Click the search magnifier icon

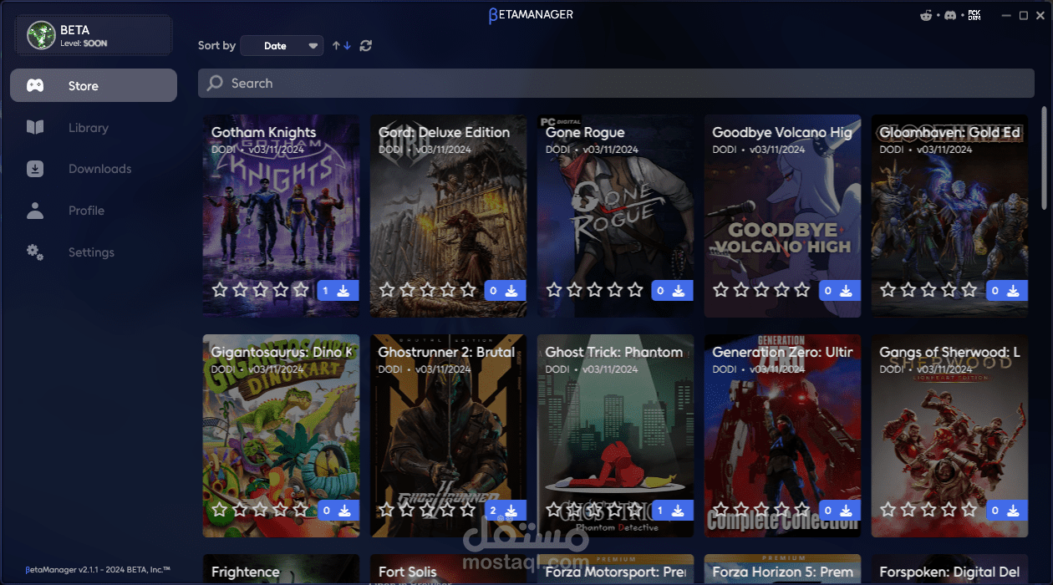point(215,84)
